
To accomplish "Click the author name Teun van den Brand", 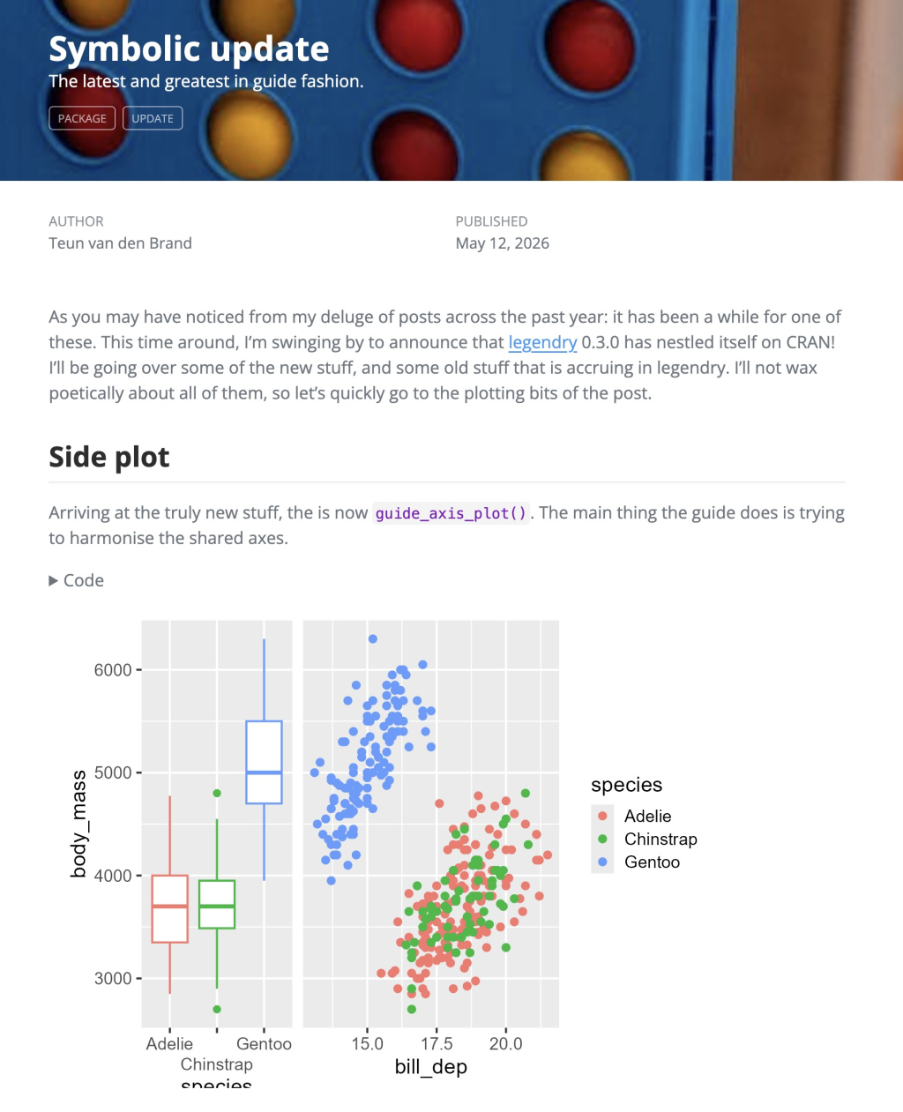I will coord(120,243).
